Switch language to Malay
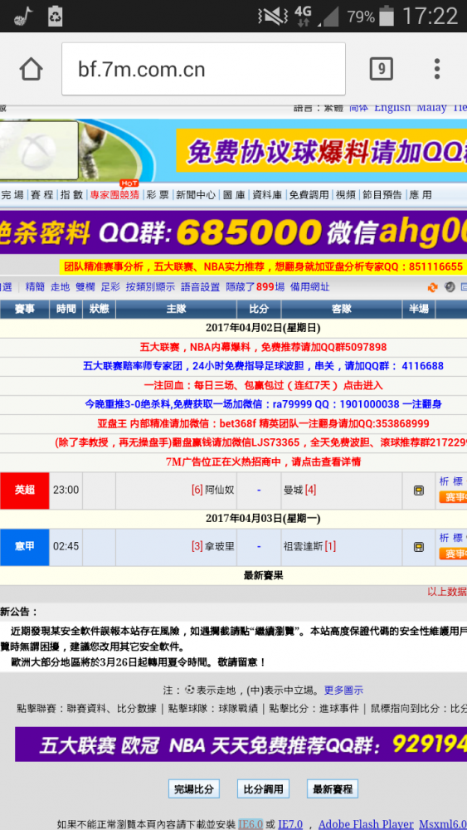 point(431,107)
